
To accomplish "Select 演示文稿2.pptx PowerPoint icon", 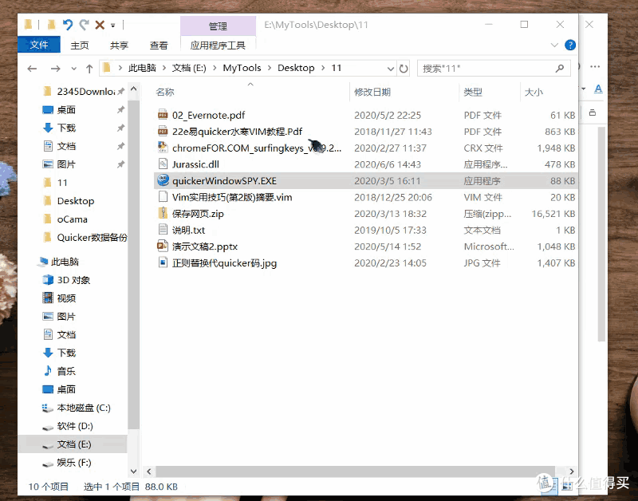I will point(163,246).
